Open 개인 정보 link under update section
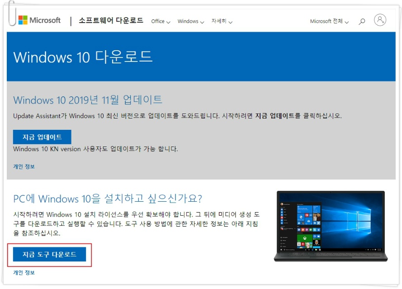402x289 pixels. click(x=24, y=166)
